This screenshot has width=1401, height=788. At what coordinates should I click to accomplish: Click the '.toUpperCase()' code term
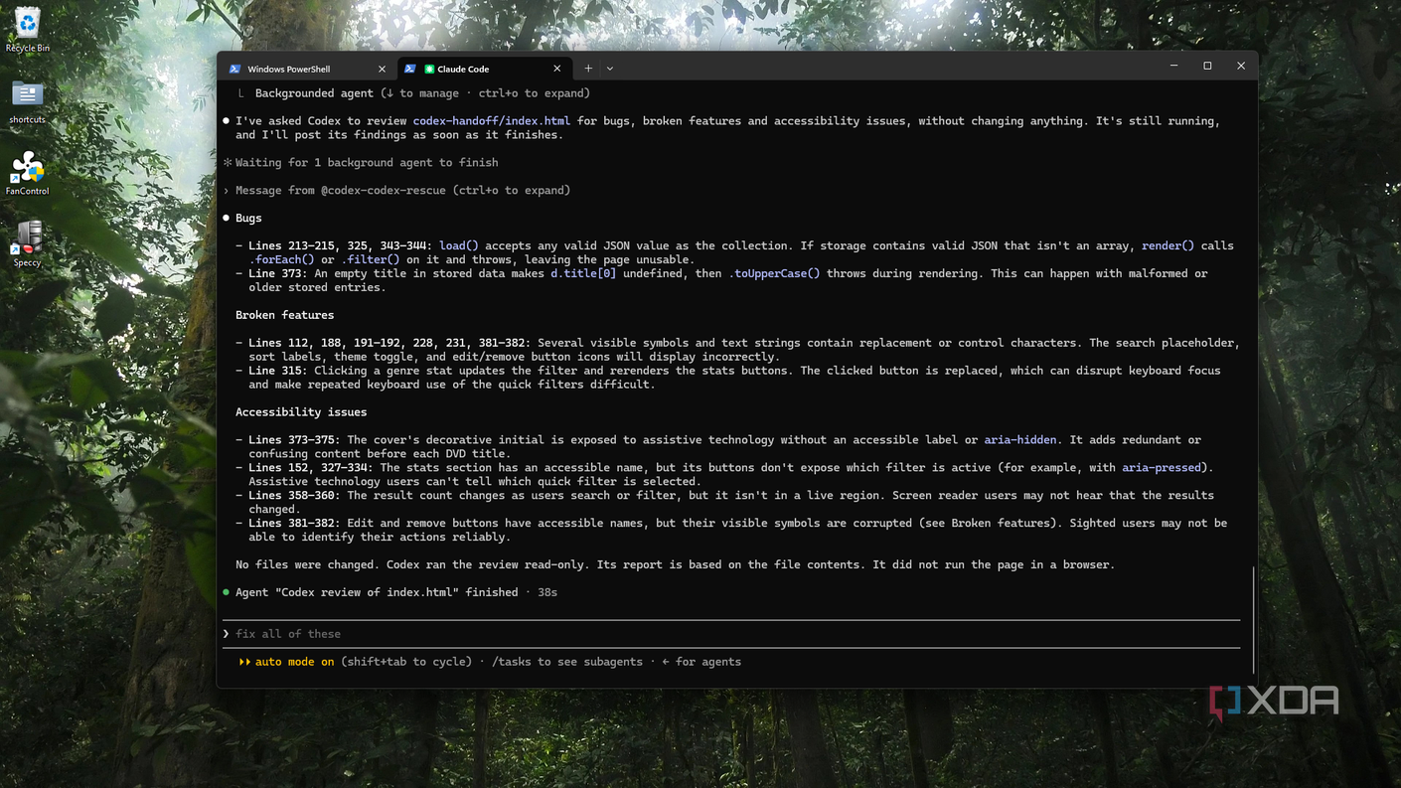[x=774, y=274]
